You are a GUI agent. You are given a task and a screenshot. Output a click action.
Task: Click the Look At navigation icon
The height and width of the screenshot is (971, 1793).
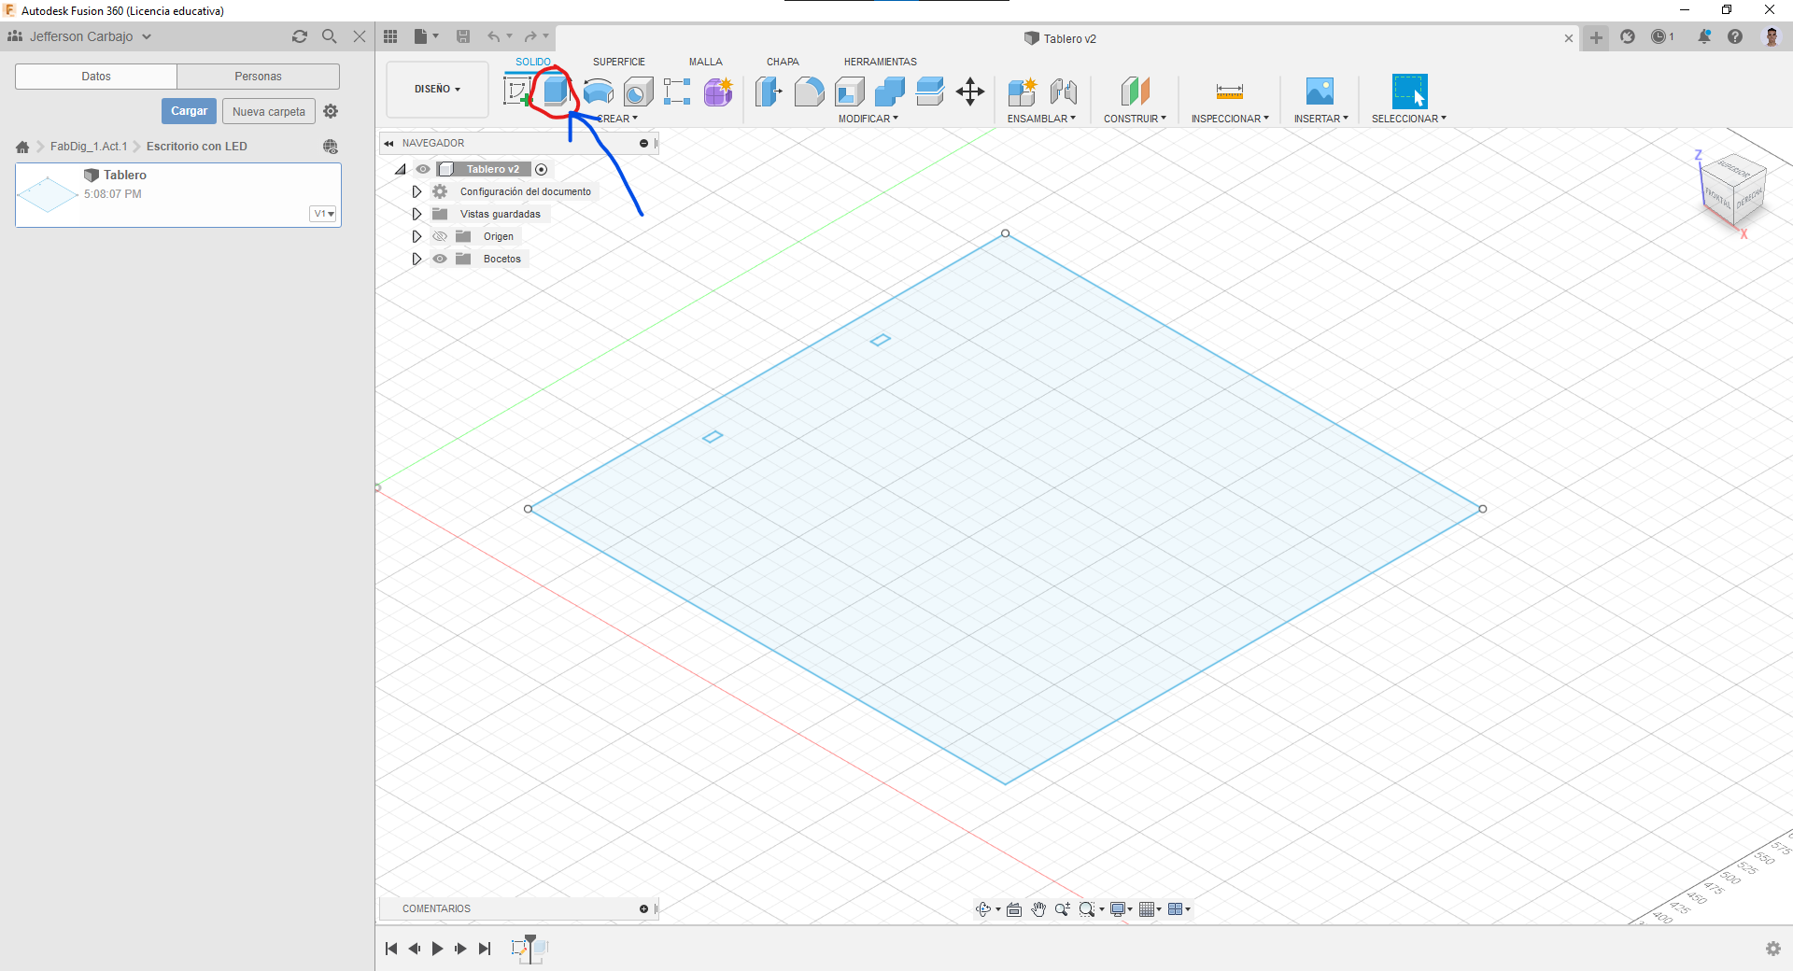[1014, 909]
